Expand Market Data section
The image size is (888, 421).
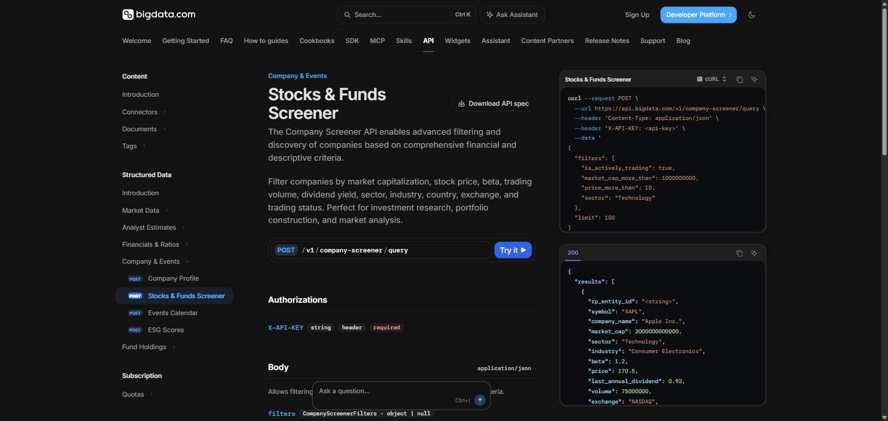click(166, 211)
